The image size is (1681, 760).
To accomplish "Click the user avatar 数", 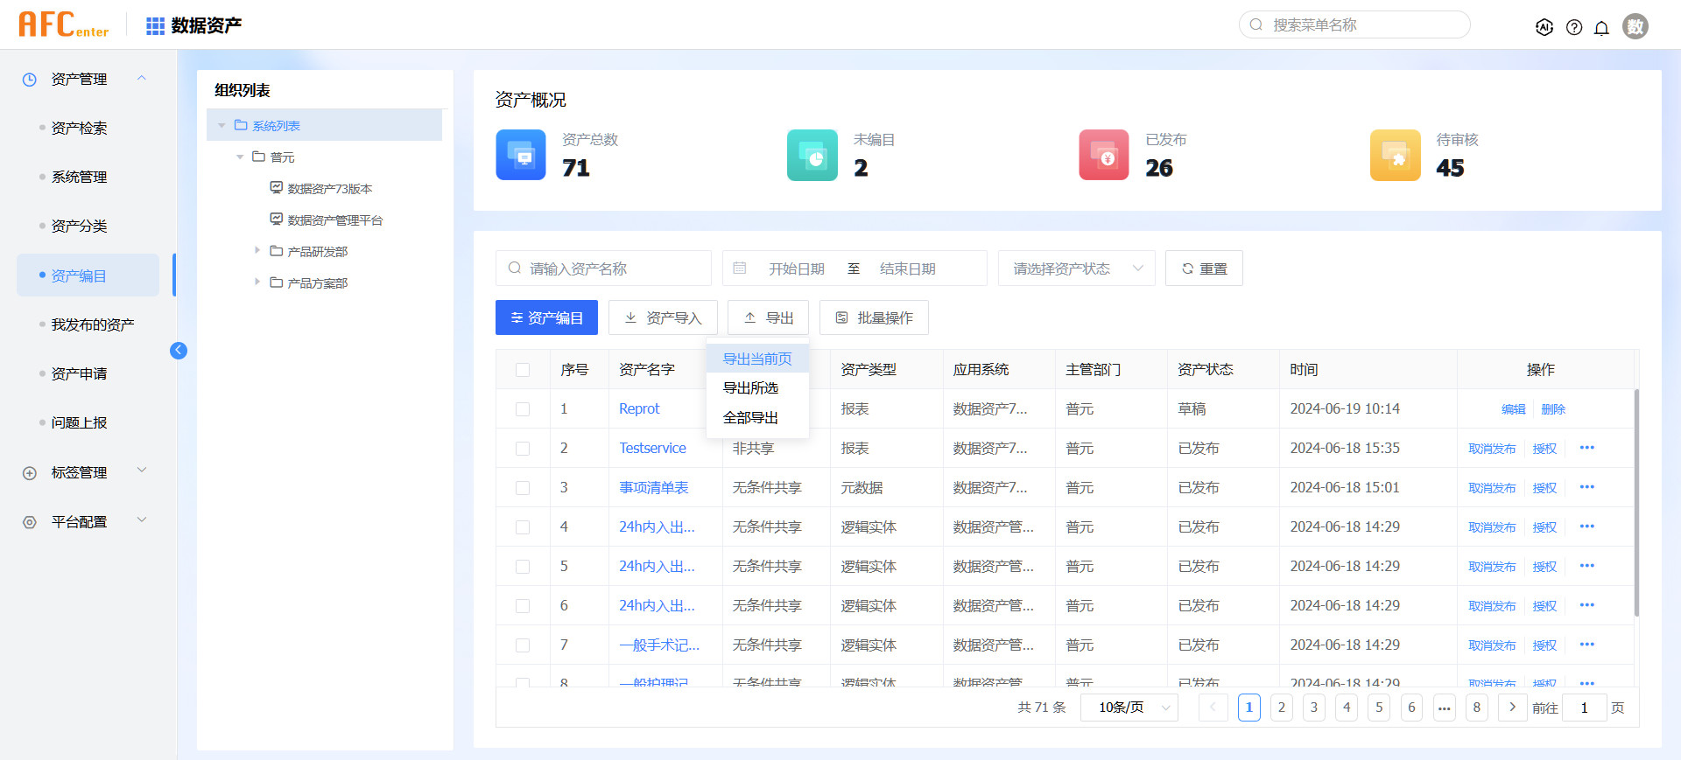I will point(1635,26).
